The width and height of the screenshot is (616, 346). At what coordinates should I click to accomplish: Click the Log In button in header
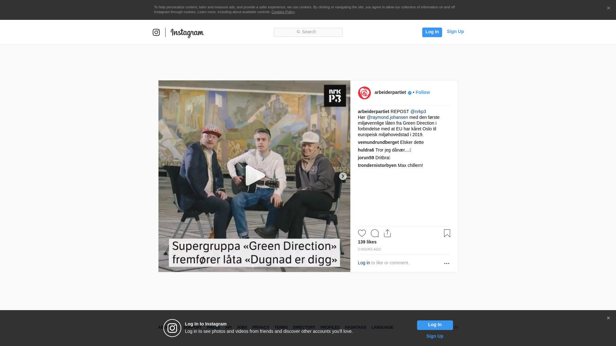tap(432, 32)
